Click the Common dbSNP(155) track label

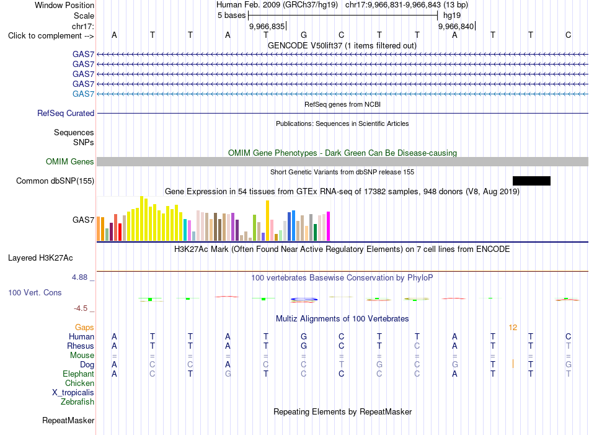pos(55,181)
